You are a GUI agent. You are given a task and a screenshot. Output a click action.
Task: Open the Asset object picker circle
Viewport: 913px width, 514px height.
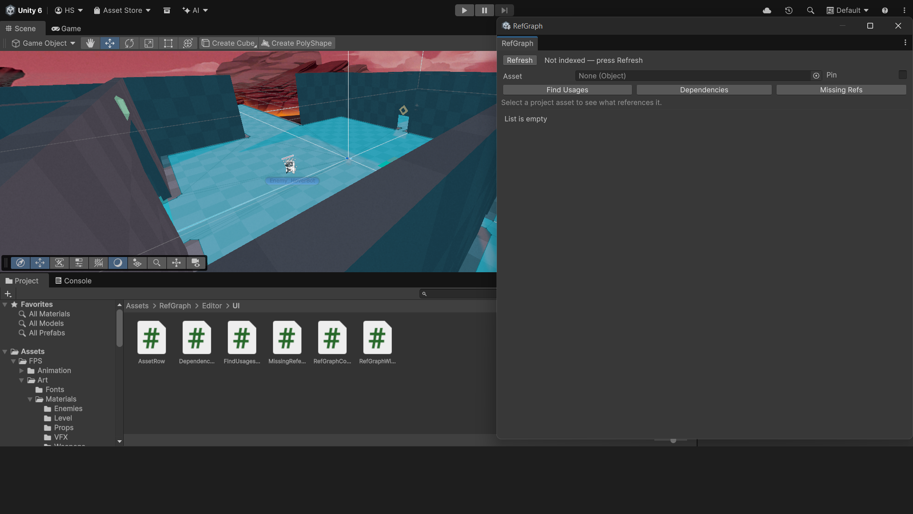point(816,76)
